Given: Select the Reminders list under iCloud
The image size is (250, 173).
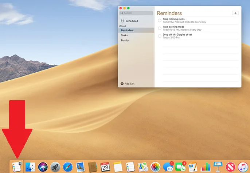Looking at the screenshot, I should point(127,30).
